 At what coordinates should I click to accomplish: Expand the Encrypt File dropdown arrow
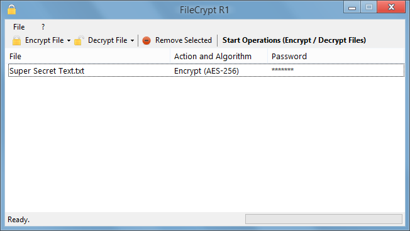(69, 40)
